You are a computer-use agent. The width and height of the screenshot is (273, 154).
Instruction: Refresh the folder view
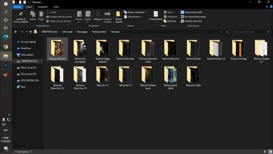coord(227,32)
